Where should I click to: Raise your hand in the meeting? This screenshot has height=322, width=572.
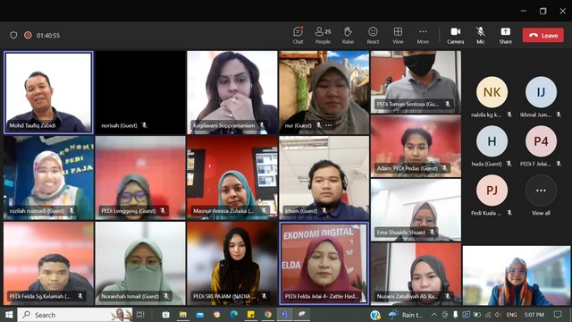348,36
